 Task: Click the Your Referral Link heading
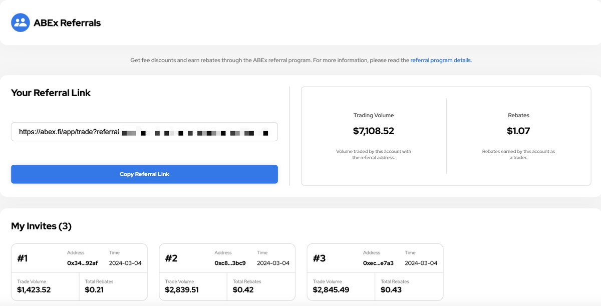click(x=51, y=93)
